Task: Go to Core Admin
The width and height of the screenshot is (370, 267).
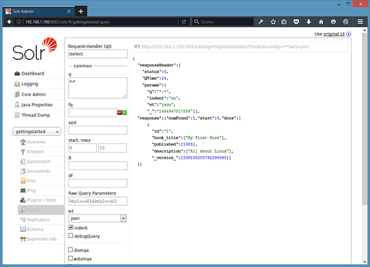Action: pyautogui.click(x=34, y=94)
